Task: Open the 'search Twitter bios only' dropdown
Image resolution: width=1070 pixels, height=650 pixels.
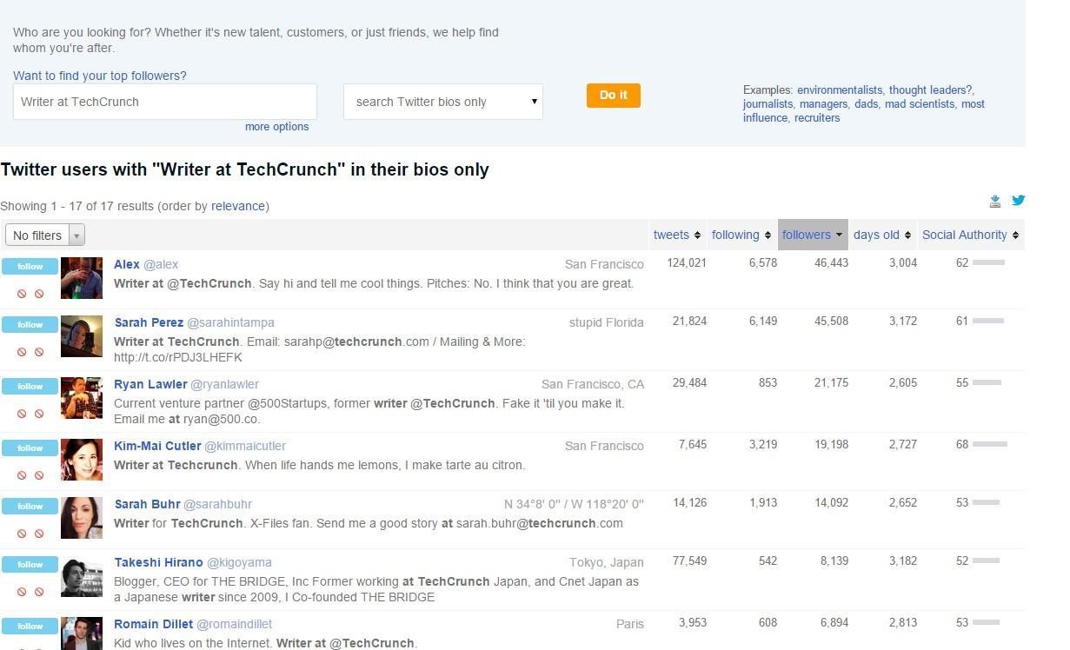Action: [443, 102]
